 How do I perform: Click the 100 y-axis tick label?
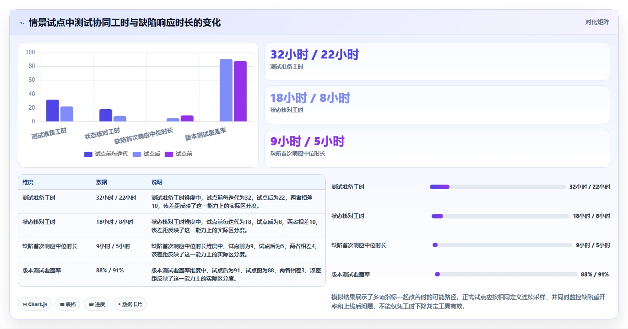click(x=30, y=53)
